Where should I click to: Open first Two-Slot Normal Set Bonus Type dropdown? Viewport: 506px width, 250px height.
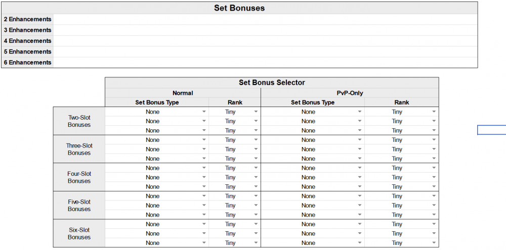point(204,112)
